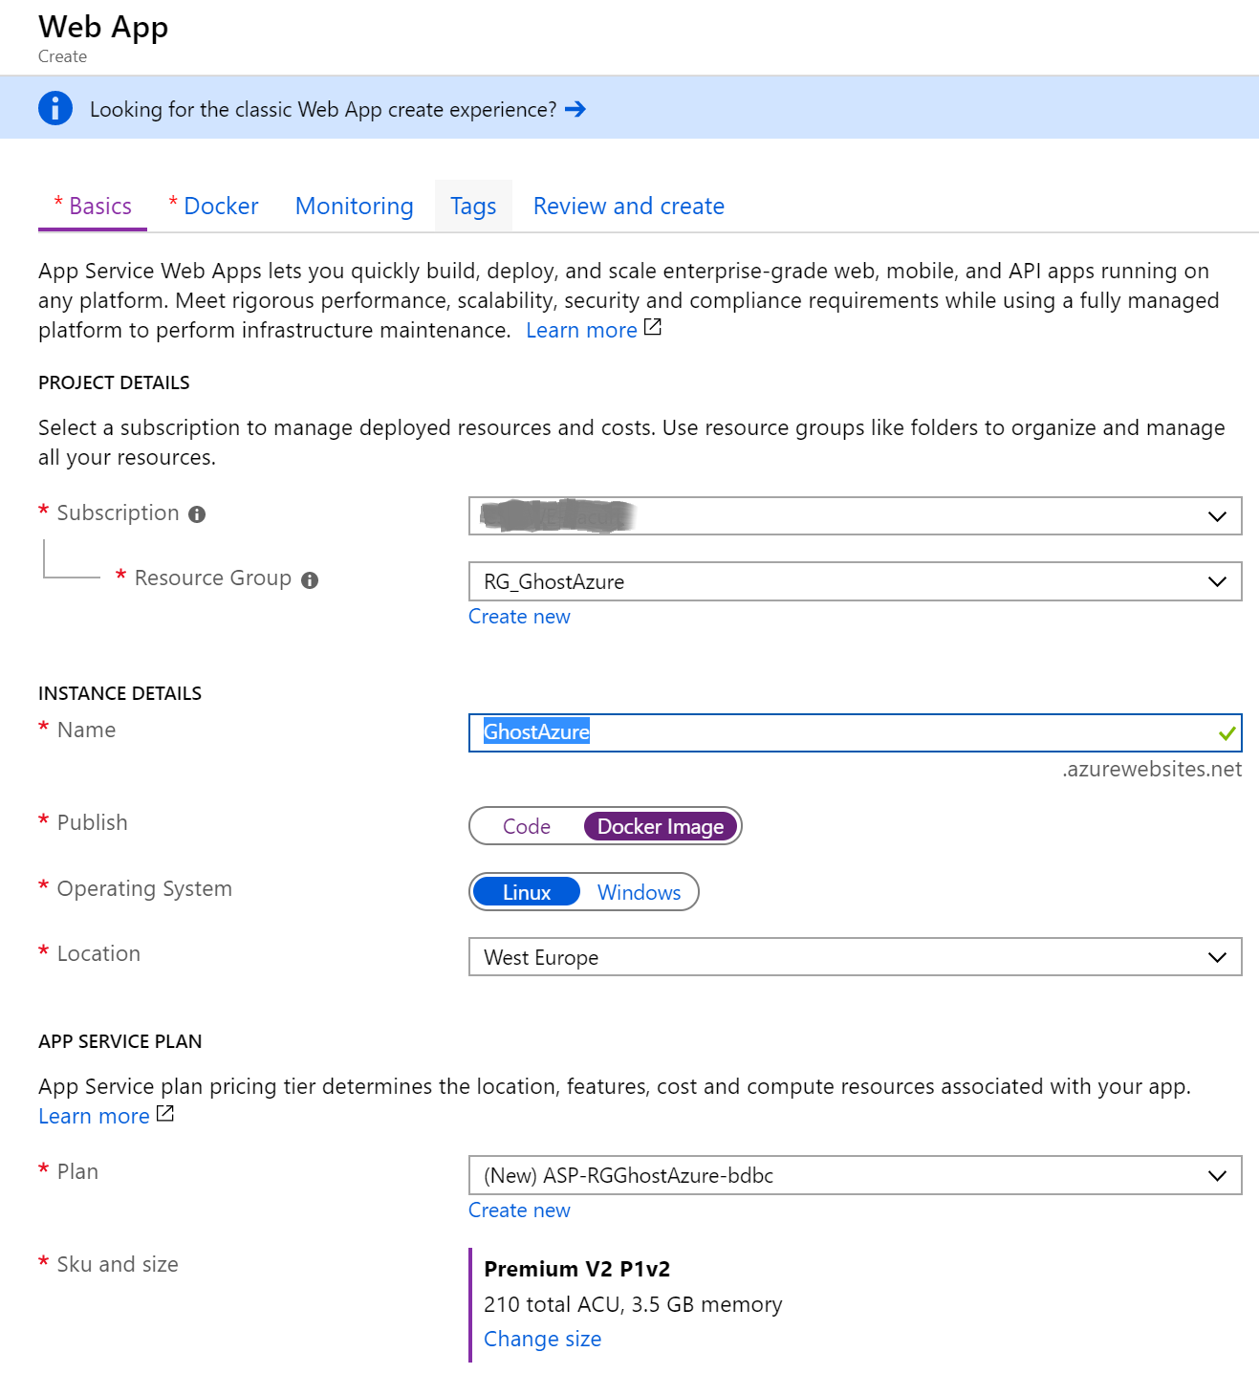Screen dimensions: 1259x1374
Task: Click the Resource Group info icon
Action: click(x=310, y=580)
